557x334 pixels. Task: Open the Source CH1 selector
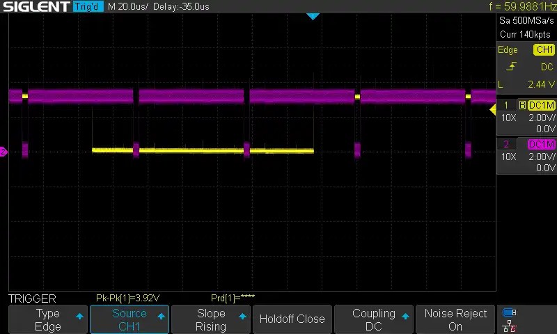point(130,319)
